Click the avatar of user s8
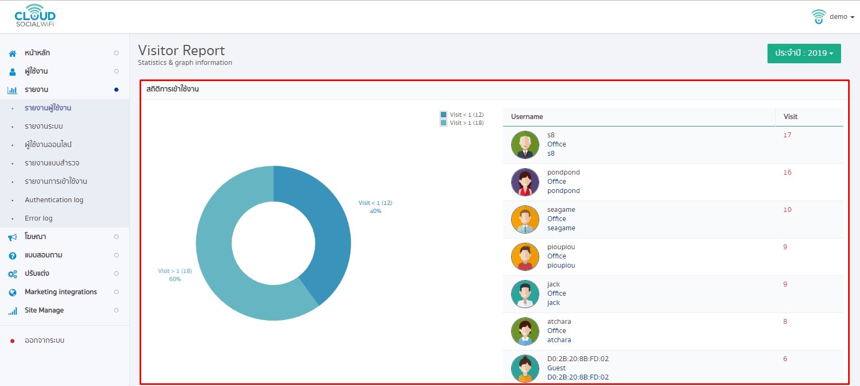Viewport: 860px width, 386px height. 525,145
